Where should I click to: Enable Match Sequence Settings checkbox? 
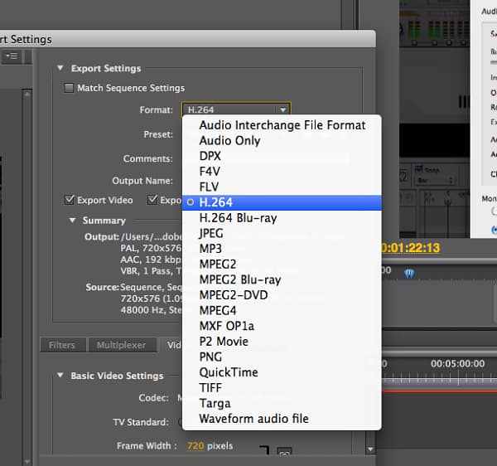coord(70,88)
